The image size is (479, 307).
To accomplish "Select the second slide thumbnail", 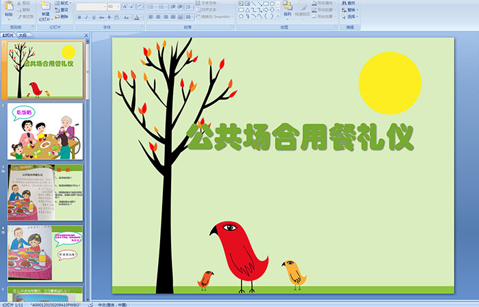I will 45,131.
